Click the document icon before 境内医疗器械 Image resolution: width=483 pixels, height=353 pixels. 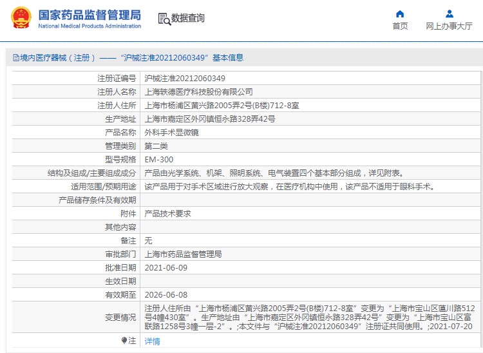(15, 57)
